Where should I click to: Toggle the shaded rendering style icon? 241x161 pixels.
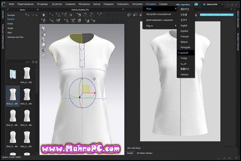coord(44,50)
